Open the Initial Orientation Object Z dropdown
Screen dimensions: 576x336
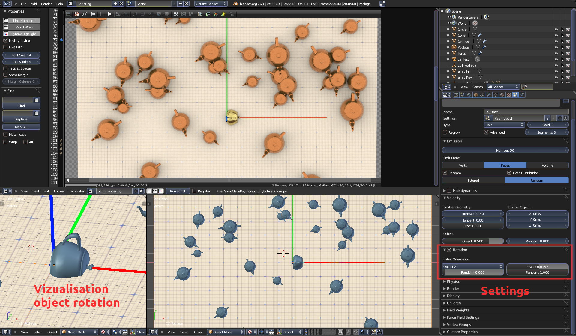coord(472,266)
